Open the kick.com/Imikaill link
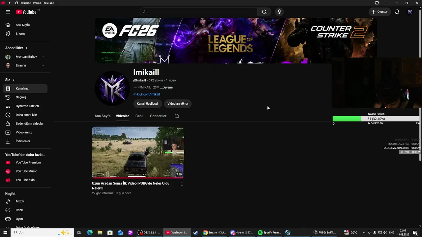The width and height of the screenshot is (422, 237). click(x=149, y=94)
